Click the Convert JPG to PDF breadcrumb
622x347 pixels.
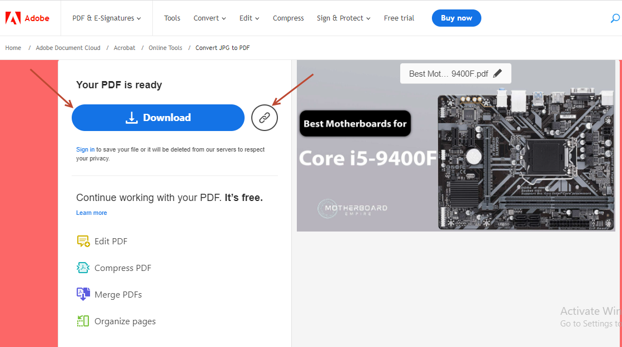[222, 48]
